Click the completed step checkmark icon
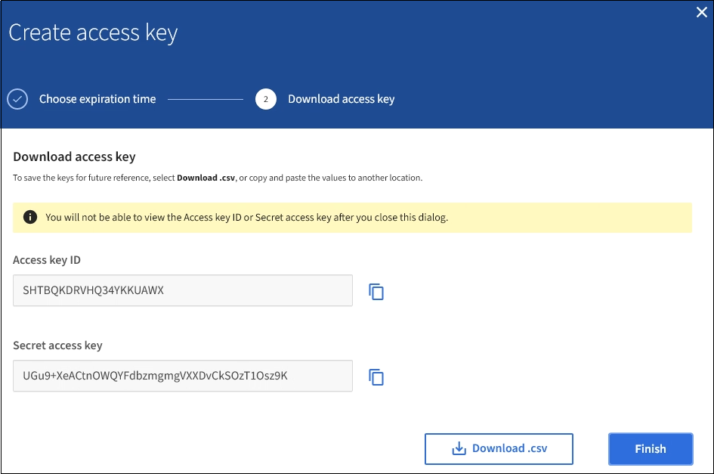The height and width of the screenshot is (474, 714). pyautogui.click(x=17, y=99)
